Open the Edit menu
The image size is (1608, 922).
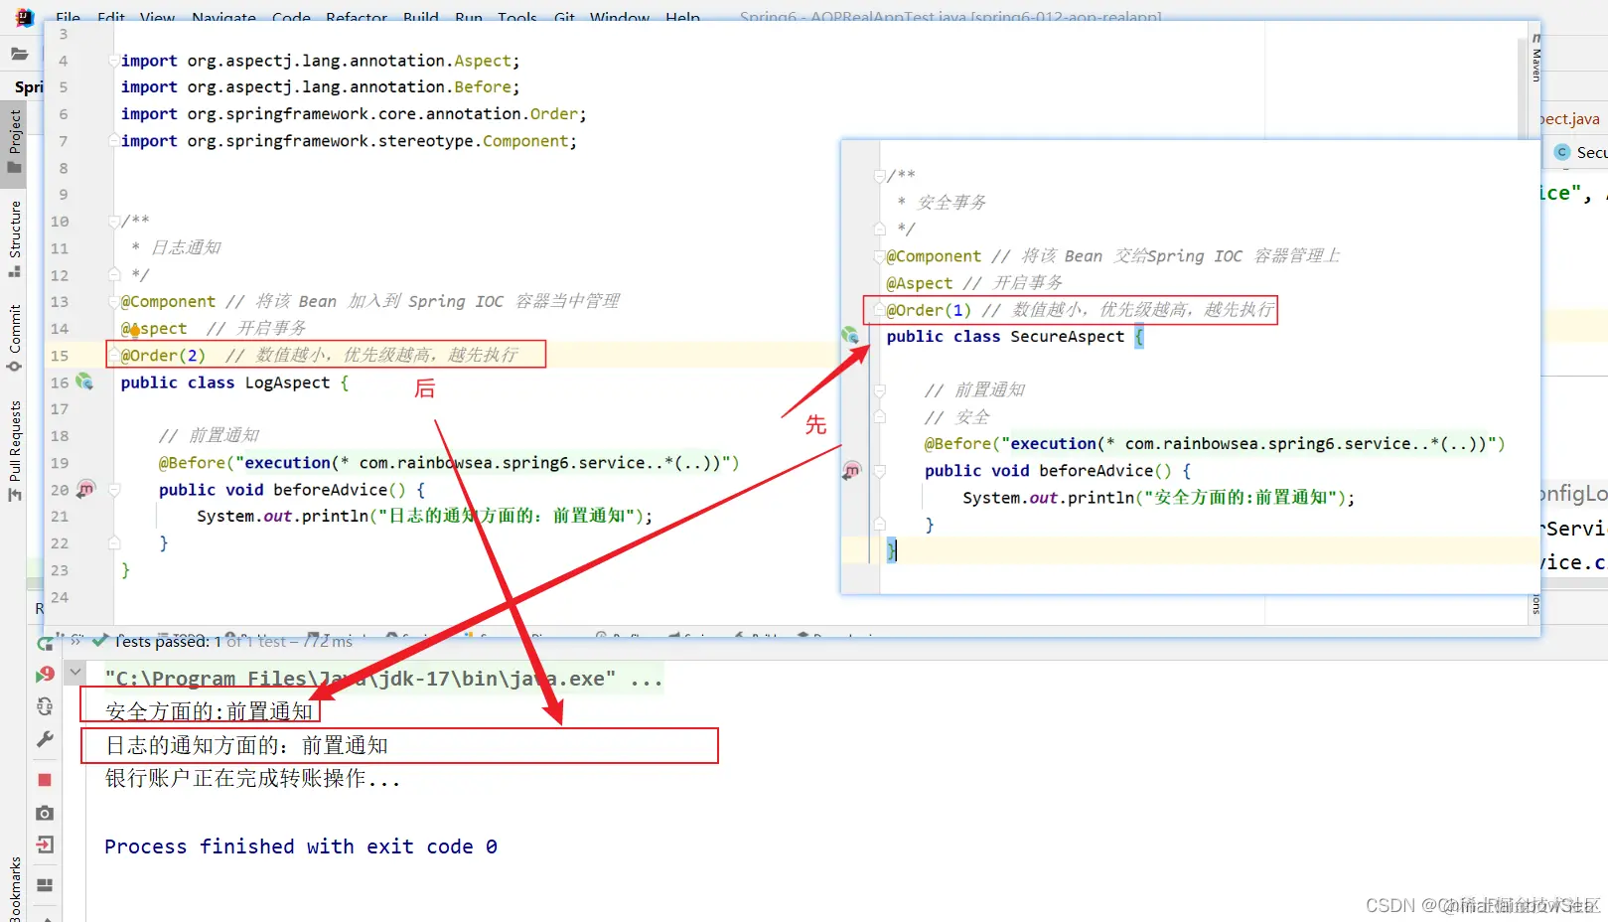[111, 18]
